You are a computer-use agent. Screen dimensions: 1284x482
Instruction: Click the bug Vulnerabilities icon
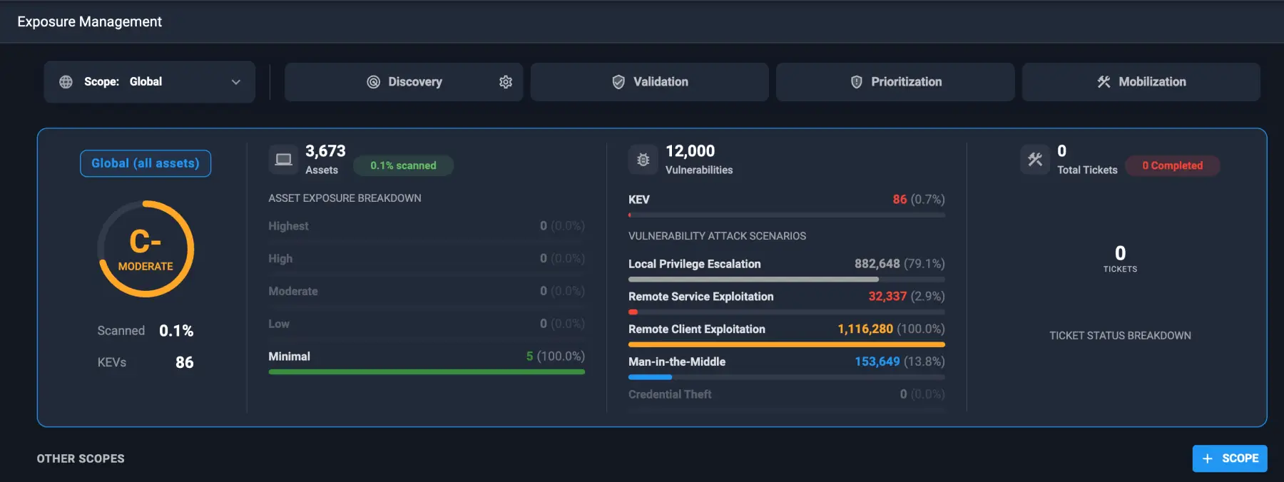pos(643,160)
